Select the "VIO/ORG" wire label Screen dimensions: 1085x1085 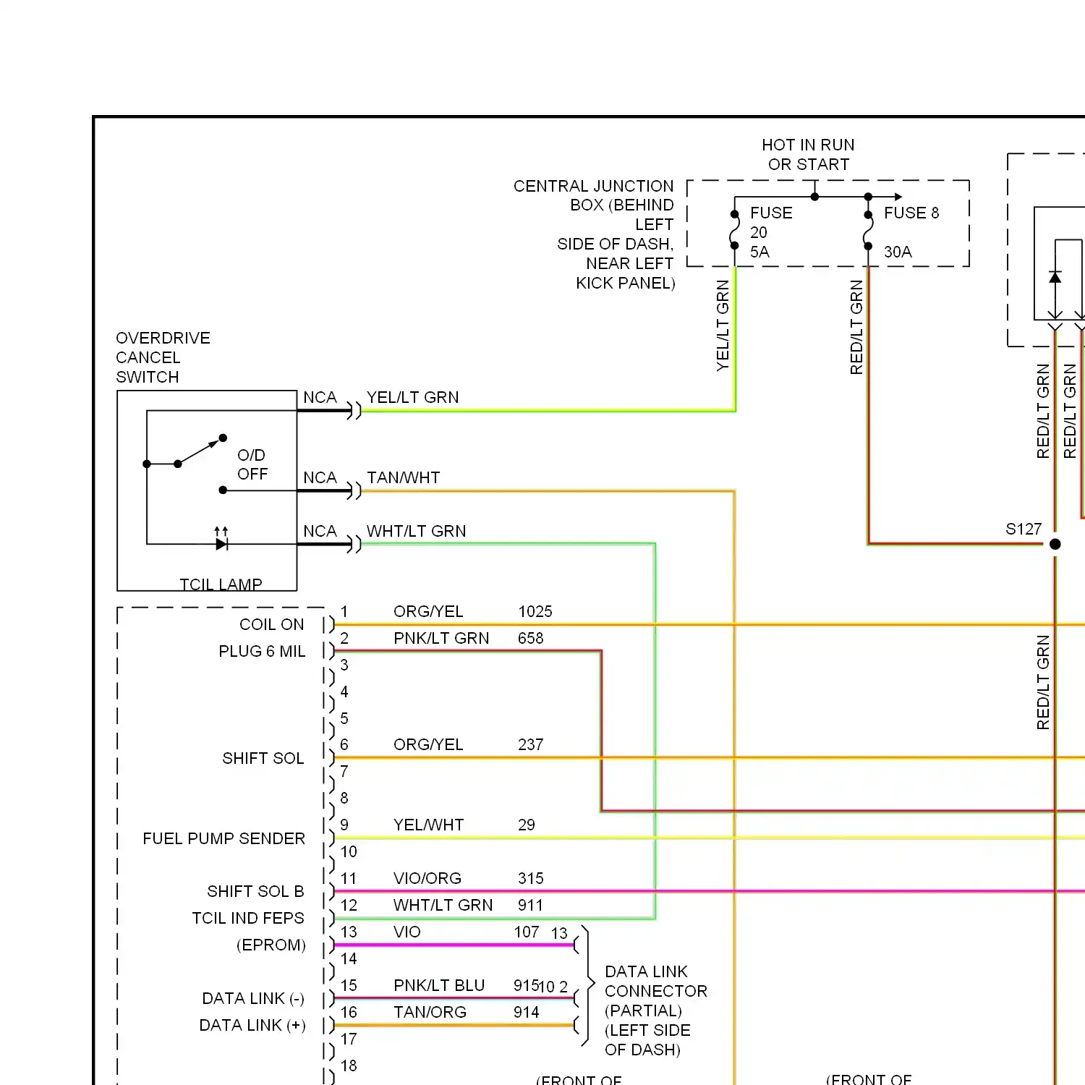pos(427,878)
